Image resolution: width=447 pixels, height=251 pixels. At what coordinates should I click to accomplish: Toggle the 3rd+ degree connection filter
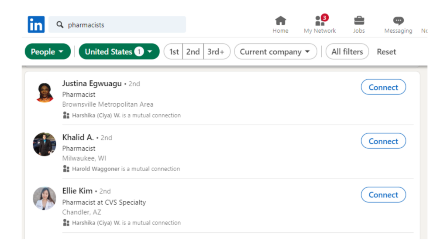(x=216, y=52)
